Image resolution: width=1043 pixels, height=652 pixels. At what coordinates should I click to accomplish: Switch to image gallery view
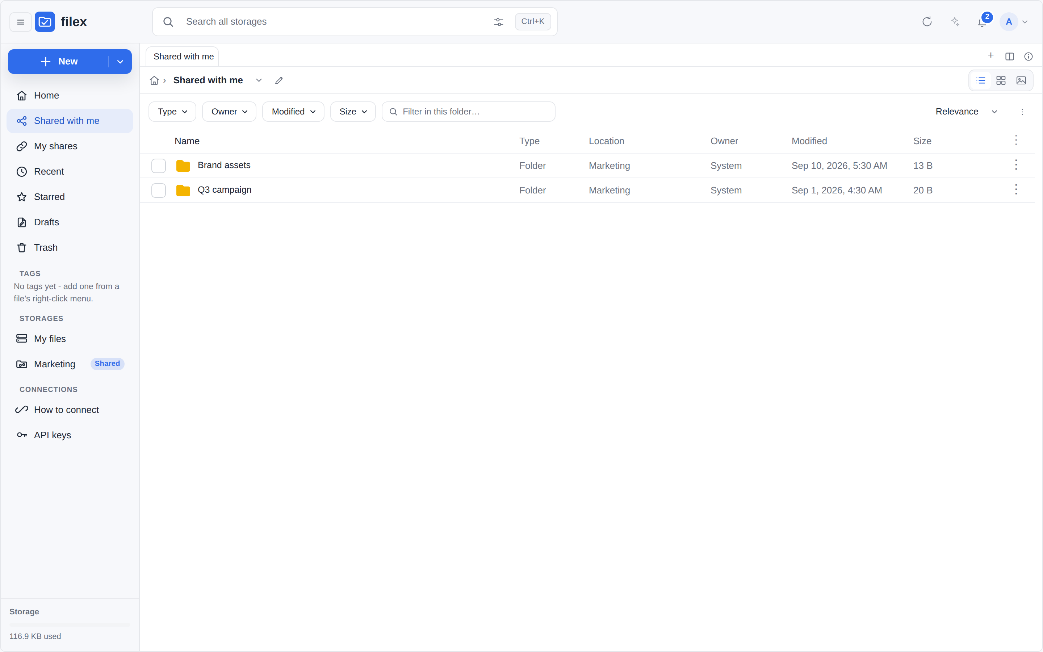[x=1021, y=81]
